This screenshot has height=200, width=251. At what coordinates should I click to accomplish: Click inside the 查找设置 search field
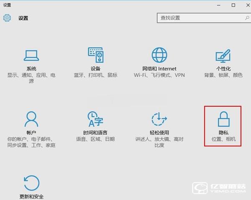click(204, 18)
